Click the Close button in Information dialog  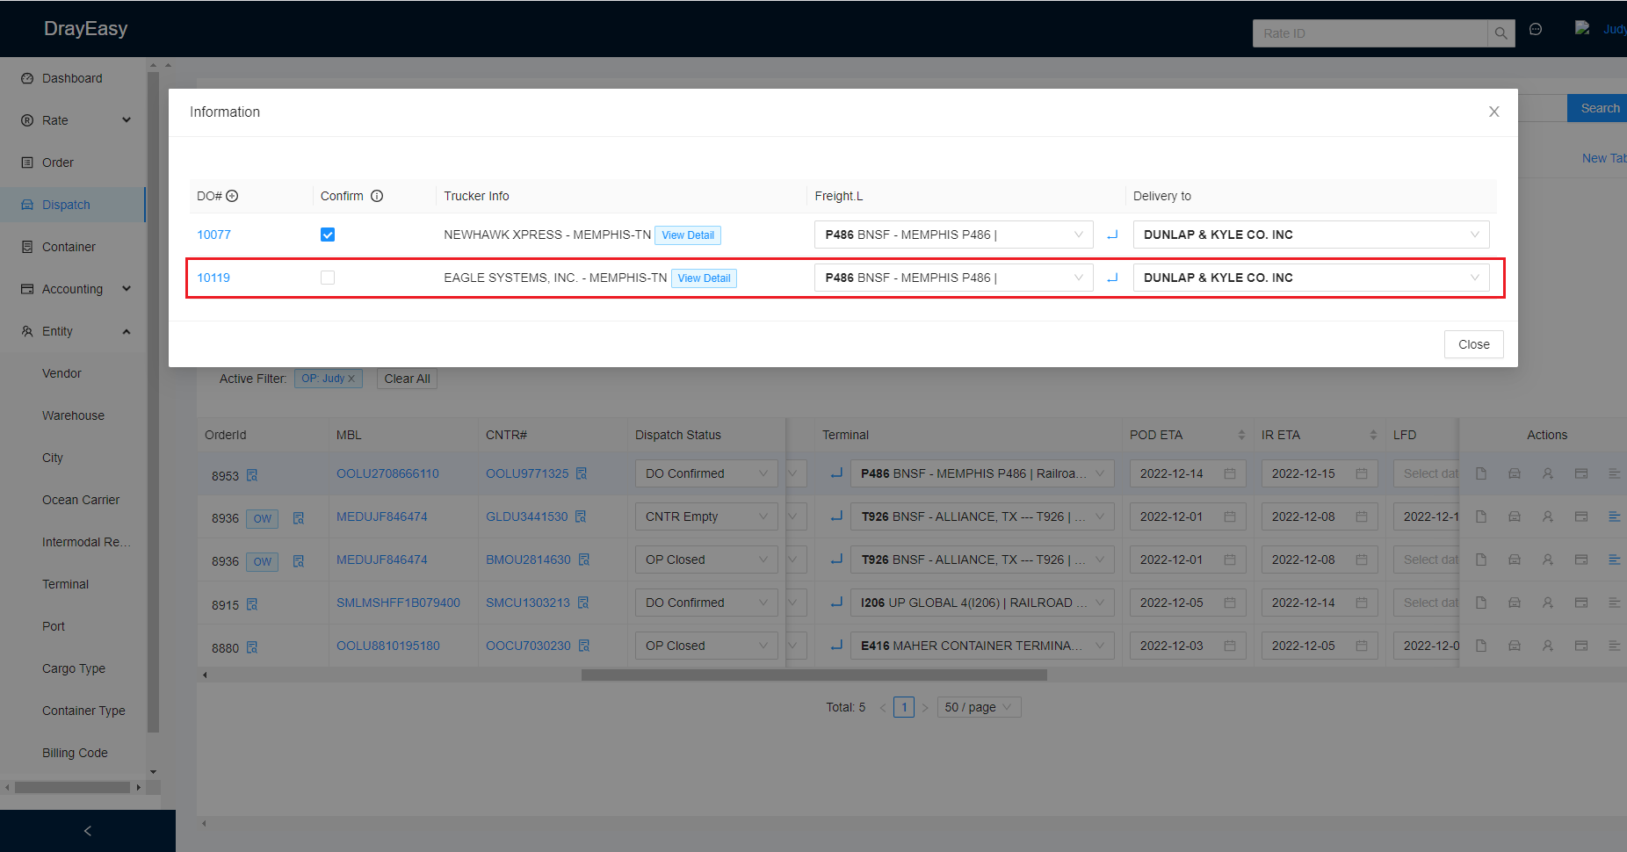coord(1473,344)
